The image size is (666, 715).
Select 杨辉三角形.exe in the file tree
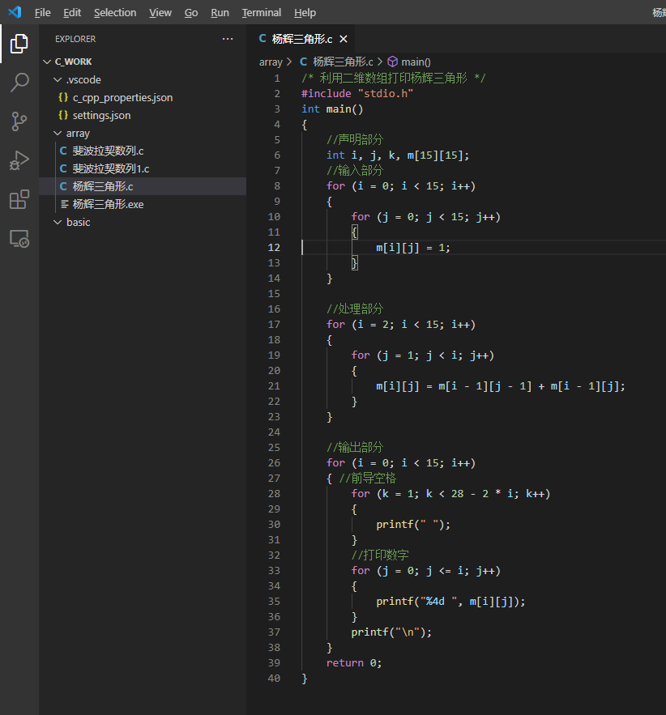click(143, 204)
